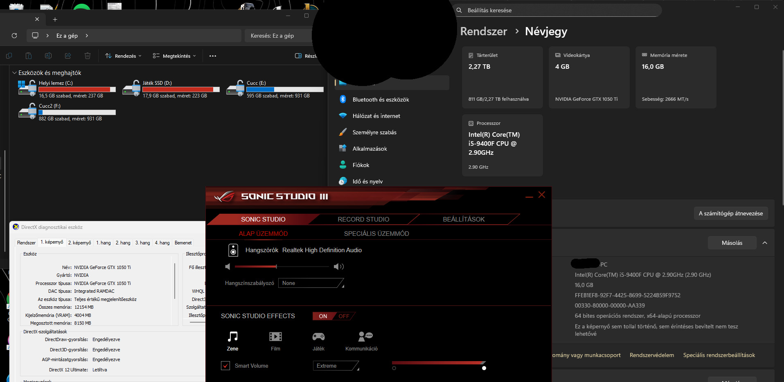This screenshot has width=784, height=382.
Task: Adjust the Sonic Studio speaker volume slider
Action: 282,267
